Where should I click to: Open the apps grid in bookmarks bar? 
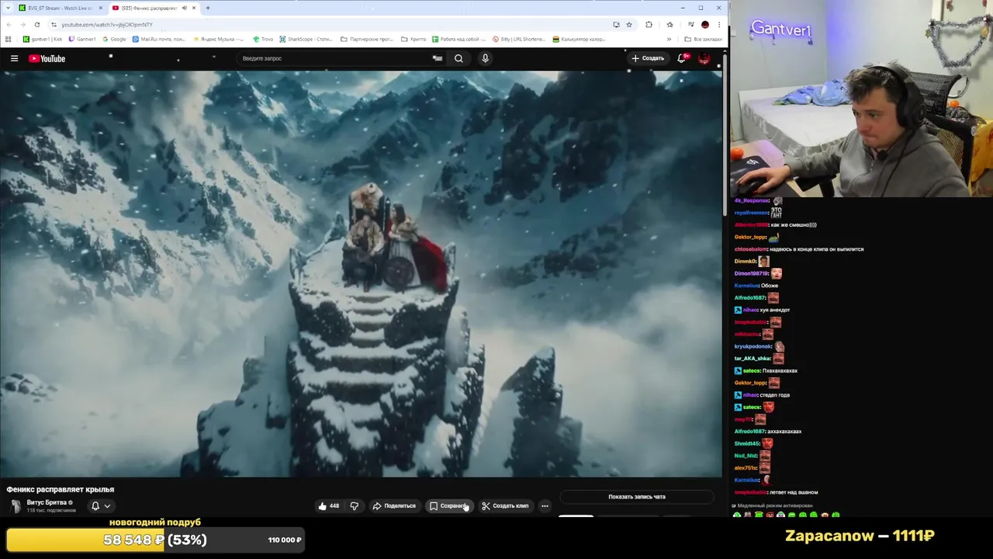coord(9,39)
